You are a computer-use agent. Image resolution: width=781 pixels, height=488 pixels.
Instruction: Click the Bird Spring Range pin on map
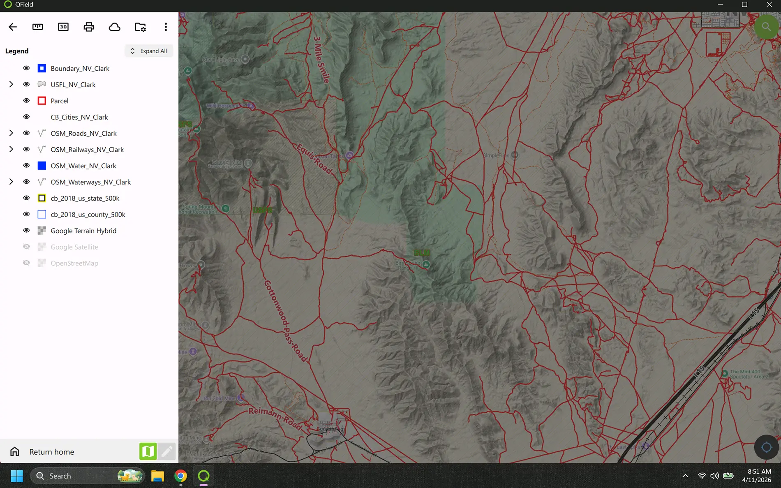426,264
